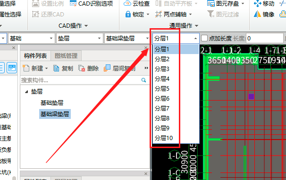This screenshot has height=180, width=286.
Task: Click the card view icon beside list view
Action: pyautogui.click(x=12, y=68)
